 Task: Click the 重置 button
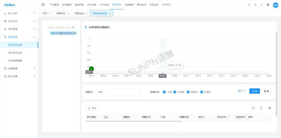[x=266, y=91]
